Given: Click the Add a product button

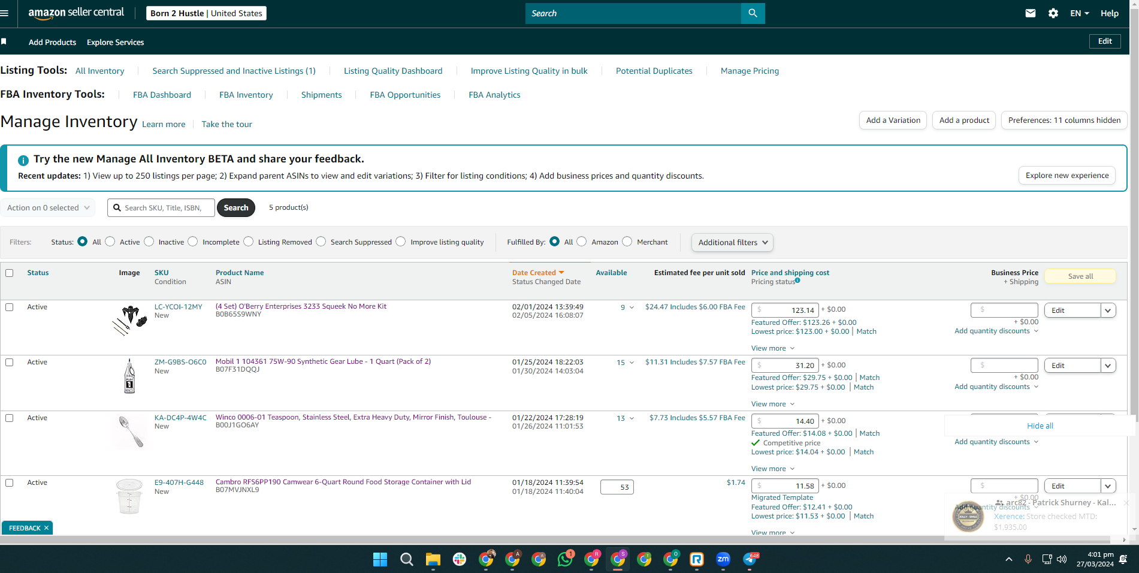Looking at the screenshot, I should pyautogui.click(x=964, y=120).
